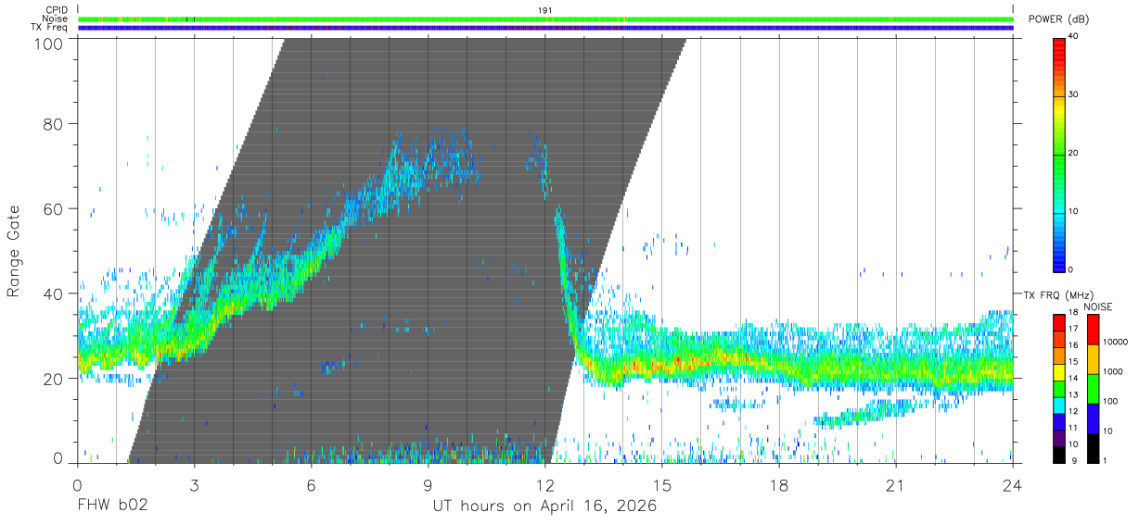Click the TX Freq label at top left

(x=50, y=28)
